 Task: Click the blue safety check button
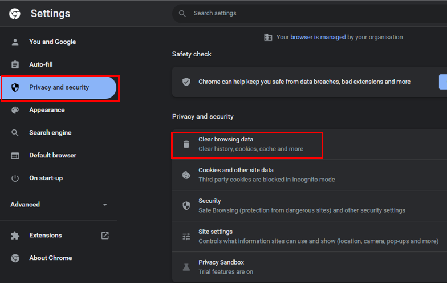(x=443, y=82)
